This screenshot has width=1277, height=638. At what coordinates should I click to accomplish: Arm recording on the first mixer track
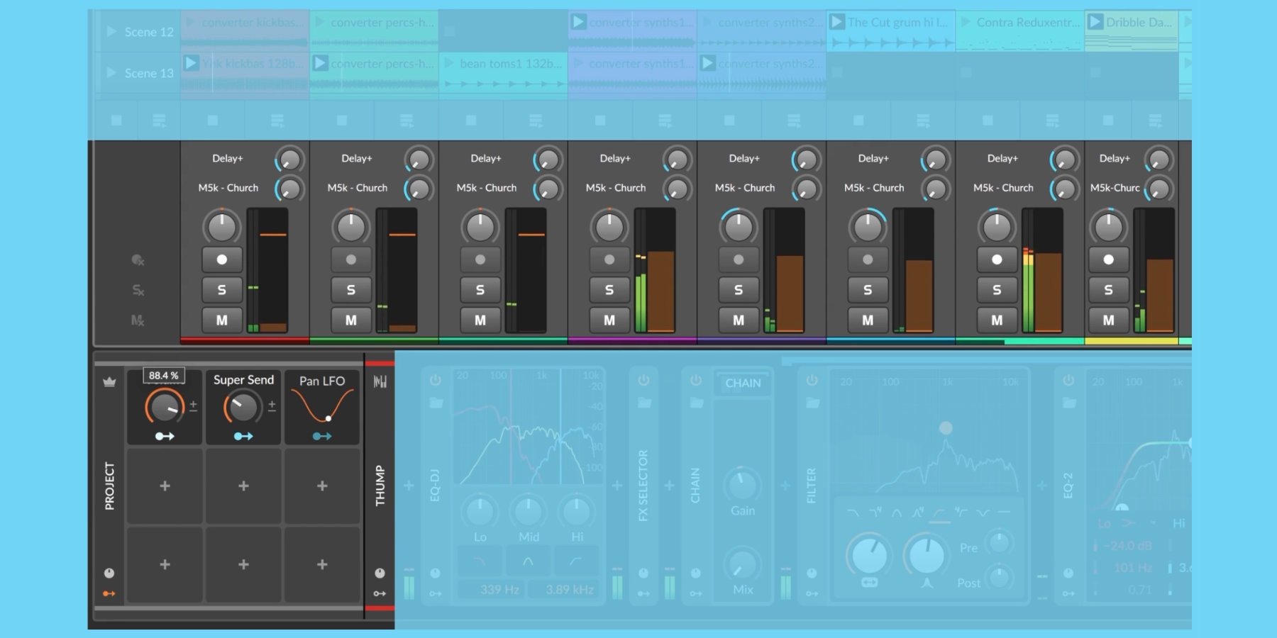click(x=221, y=259)
